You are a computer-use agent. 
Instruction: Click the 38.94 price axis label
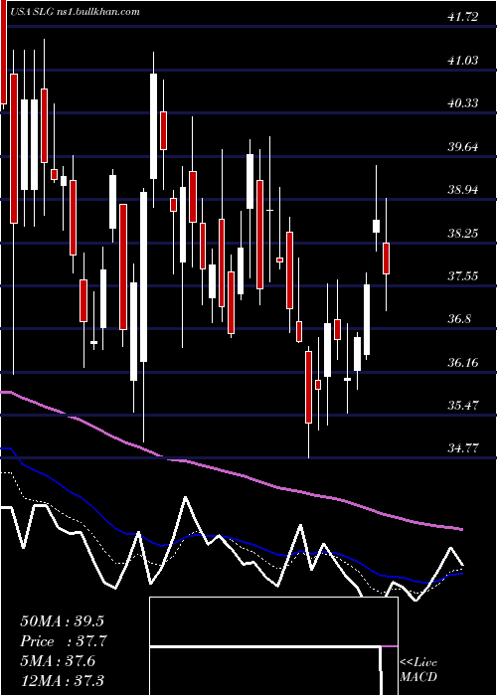(463, 190)
